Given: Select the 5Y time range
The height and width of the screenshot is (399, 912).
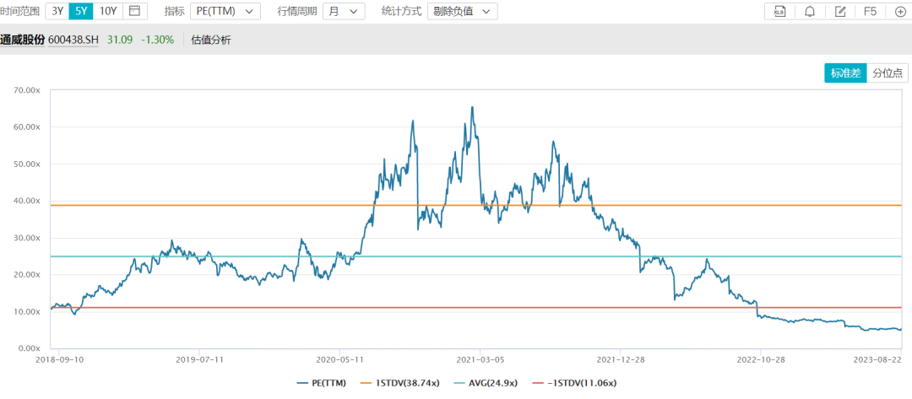Looking at the screenshot, I should tap(81, 11).
